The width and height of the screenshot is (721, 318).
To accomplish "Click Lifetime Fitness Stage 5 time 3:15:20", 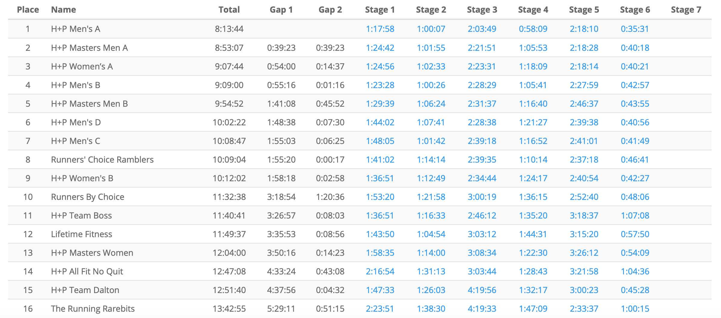I will point(584,234).
